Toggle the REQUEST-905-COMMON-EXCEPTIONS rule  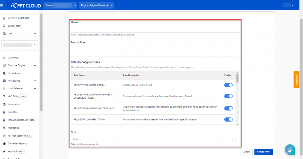228,108
